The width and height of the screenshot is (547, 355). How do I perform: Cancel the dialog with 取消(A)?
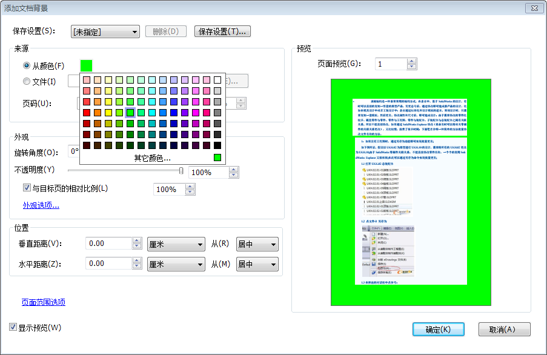504,330
